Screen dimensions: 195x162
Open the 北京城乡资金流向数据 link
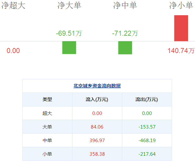pos(97,86)
